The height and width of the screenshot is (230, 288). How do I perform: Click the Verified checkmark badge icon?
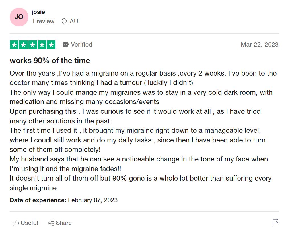point(65,45)
